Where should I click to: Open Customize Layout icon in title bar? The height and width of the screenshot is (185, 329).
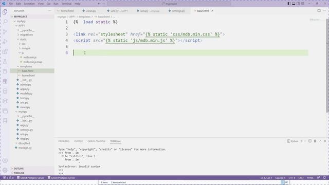(303, 4)
